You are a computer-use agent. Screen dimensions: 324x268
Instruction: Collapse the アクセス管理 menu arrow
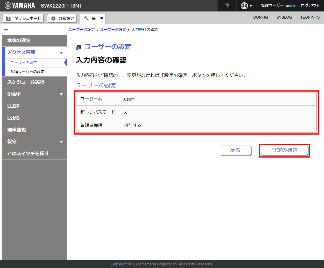pos(61,53)
